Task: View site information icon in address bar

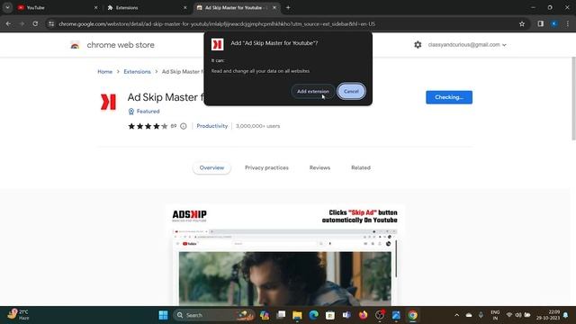Action: pos(51,24)
